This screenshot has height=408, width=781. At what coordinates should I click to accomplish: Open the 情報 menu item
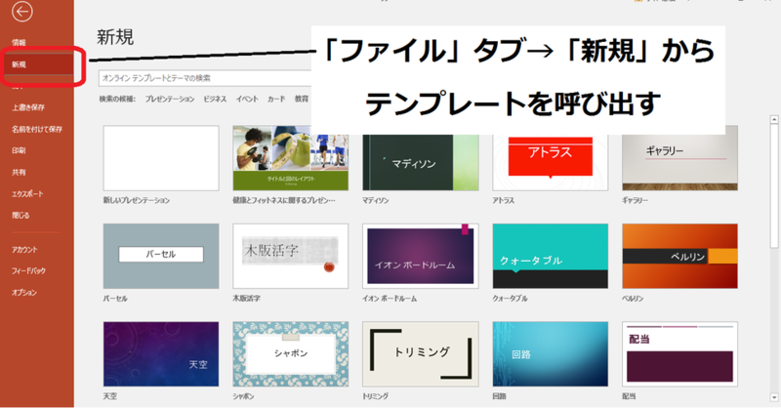pyautogui.click(x=19, y=43)
